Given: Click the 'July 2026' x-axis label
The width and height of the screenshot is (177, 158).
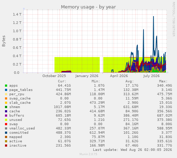Looking at the screenshot, I should coord(151,76).
